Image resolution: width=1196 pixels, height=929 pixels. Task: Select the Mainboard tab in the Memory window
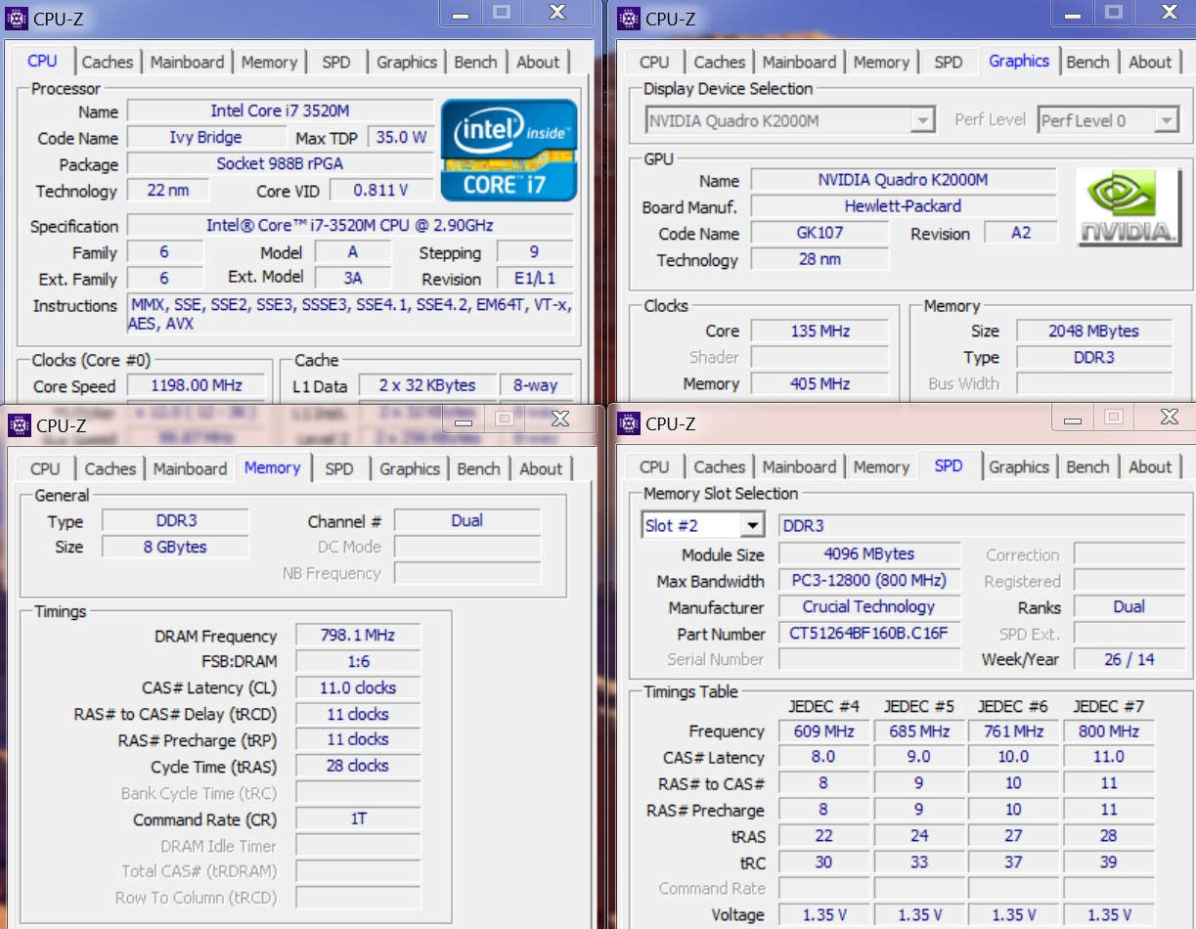tap(190, 468)
